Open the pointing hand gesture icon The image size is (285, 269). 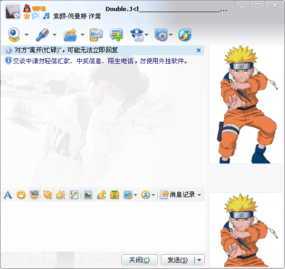pyautogui.click(x=61, y=195)
